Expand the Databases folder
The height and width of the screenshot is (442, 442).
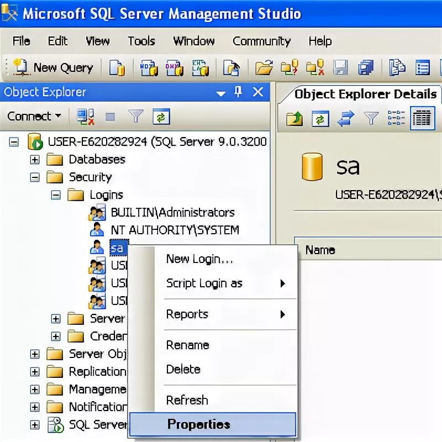[35, 160]
